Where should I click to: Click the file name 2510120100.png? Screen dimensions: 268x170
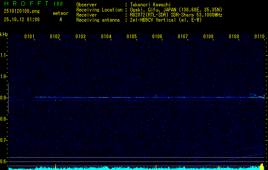click(x=22, y=11)
